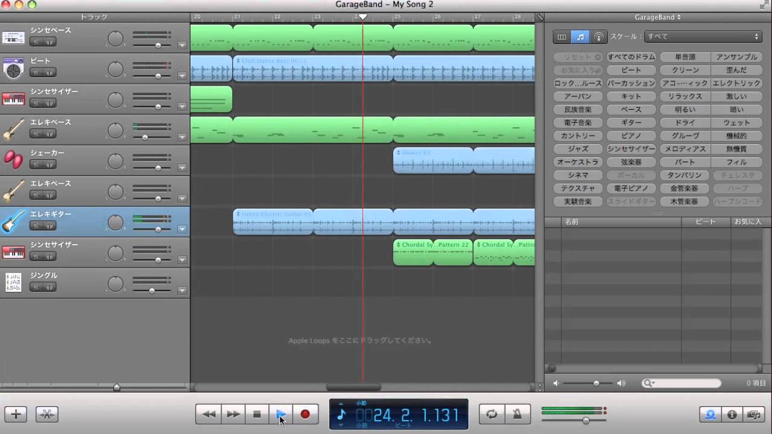Toggle the loop browser button
This screenshot has width=772, height=434.
(x=710, y=414)
